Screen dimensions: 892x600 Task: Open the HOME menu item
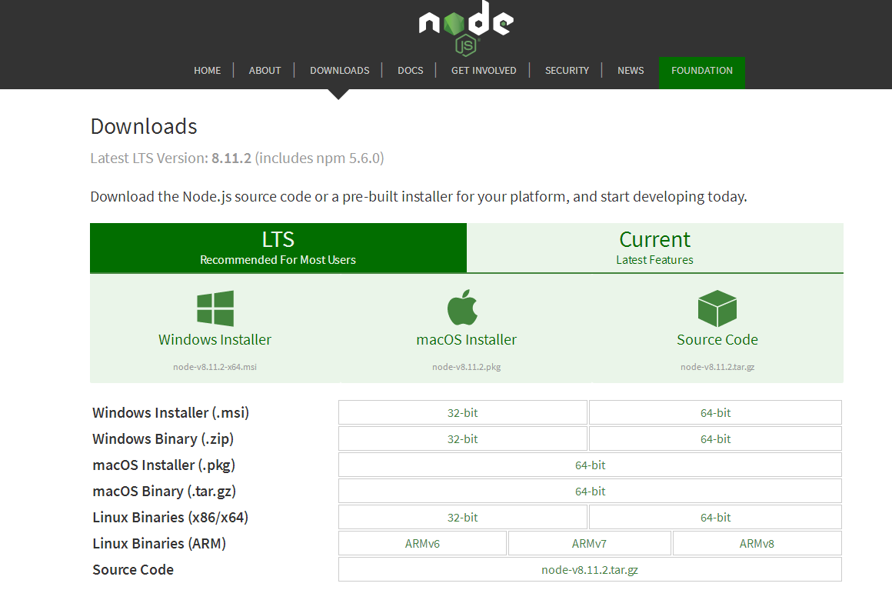point(207,71)
